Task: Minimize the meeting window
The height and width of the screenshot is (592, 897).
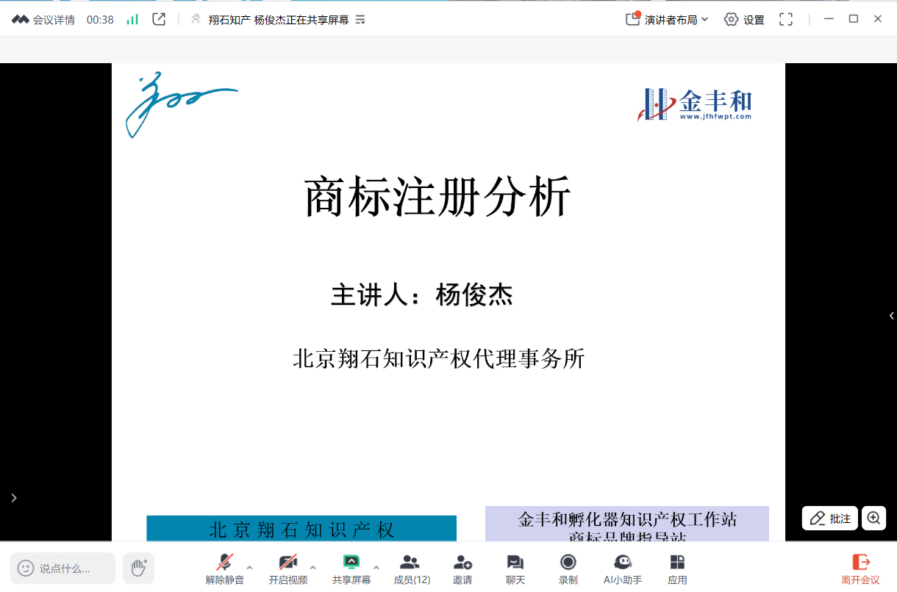Action: [829, 19]
